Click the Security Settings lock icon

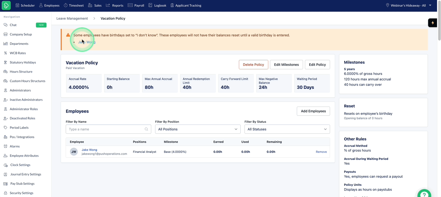[x=5, y=193]
